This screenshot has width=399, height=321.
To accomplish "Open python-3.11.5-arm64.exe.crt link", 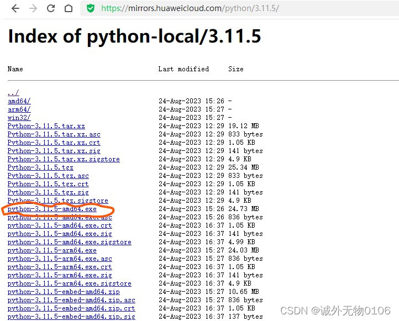I will [60, 267].
